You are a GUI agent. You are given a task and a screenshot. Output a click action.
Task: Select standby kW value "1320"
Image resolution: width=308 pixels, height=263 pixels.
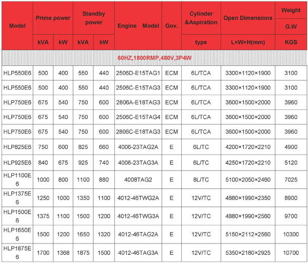pos(104,234)
